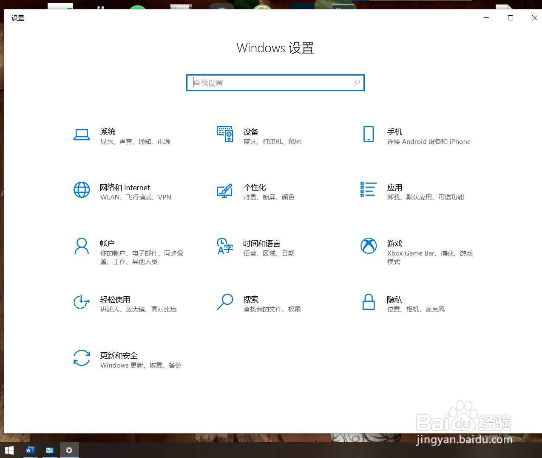Image resolution: width=542 pixels, height=458 pixels.
Task: Open the 轻松使用 title
Action: point(115,300)
